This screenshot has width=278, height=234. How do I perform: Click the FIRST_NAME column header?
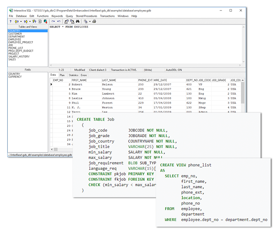79,80
